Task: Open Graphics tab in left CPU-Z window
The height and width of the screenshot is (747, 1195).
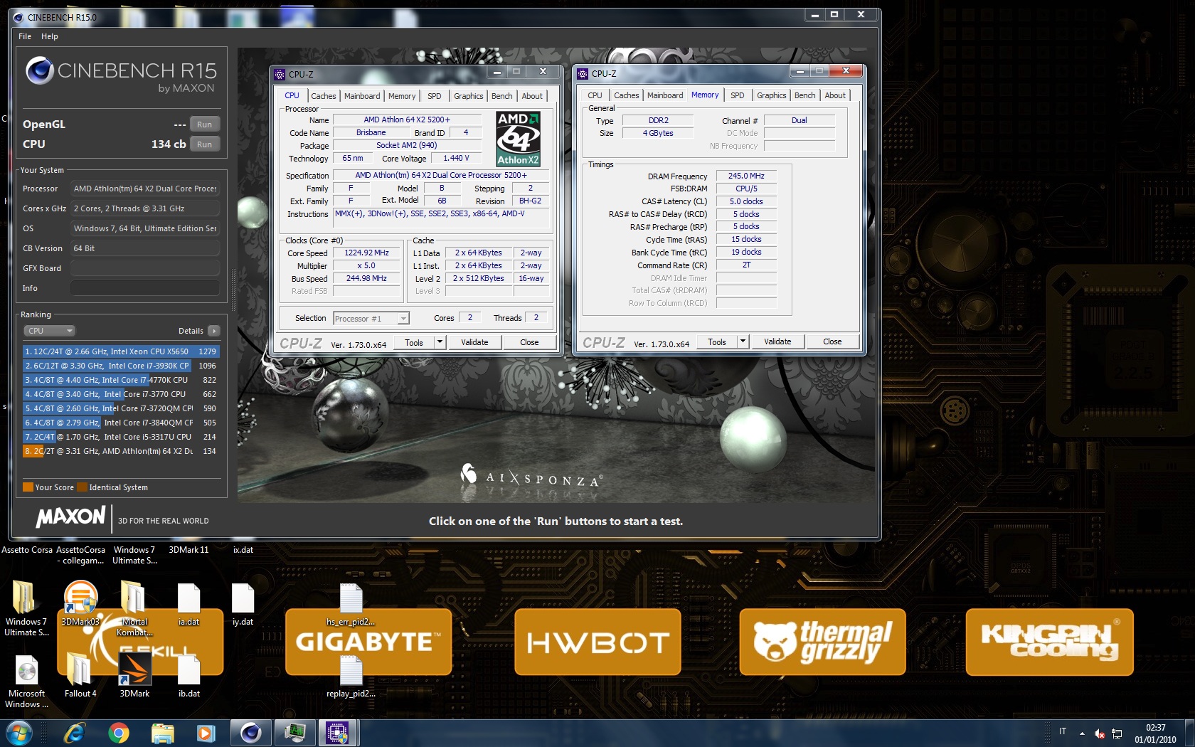Action: point(469,96)
